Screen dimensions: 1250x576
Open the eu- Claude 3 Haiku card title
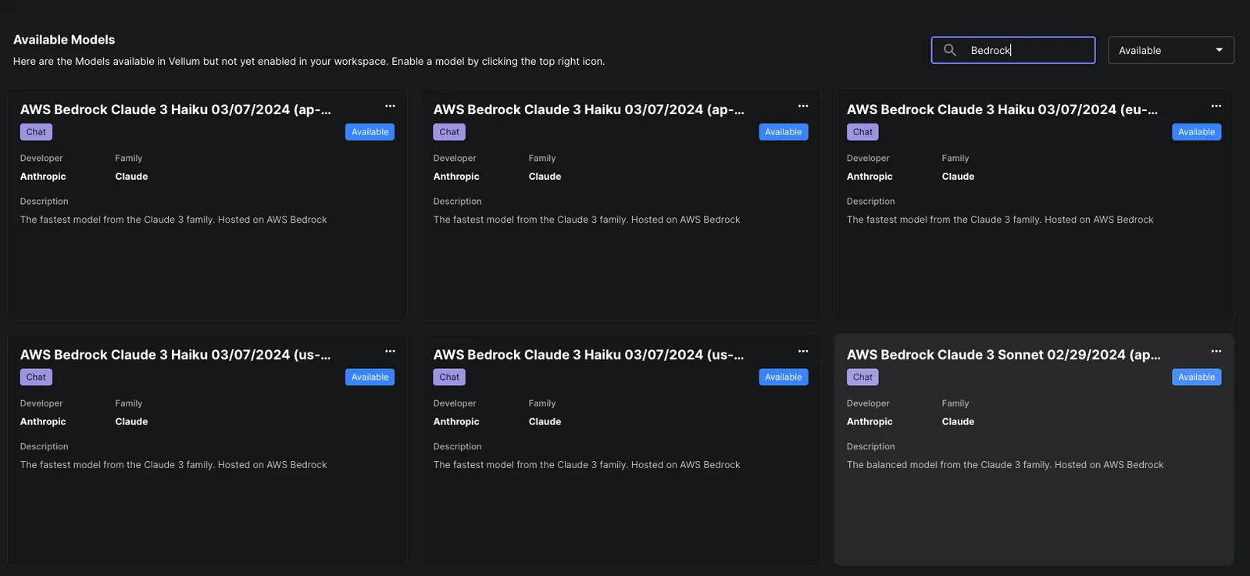click(1002, 110)
